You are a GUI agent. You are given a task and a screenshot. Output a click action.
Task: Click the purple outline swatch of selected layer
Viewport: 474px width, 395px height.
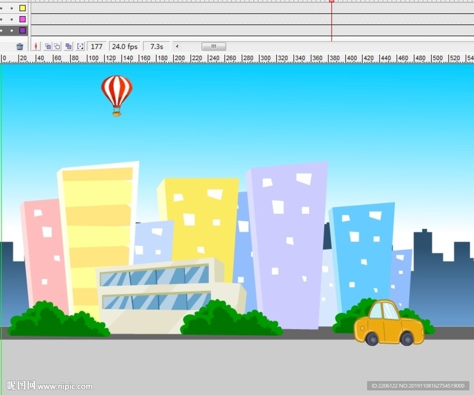pos(22,30)
